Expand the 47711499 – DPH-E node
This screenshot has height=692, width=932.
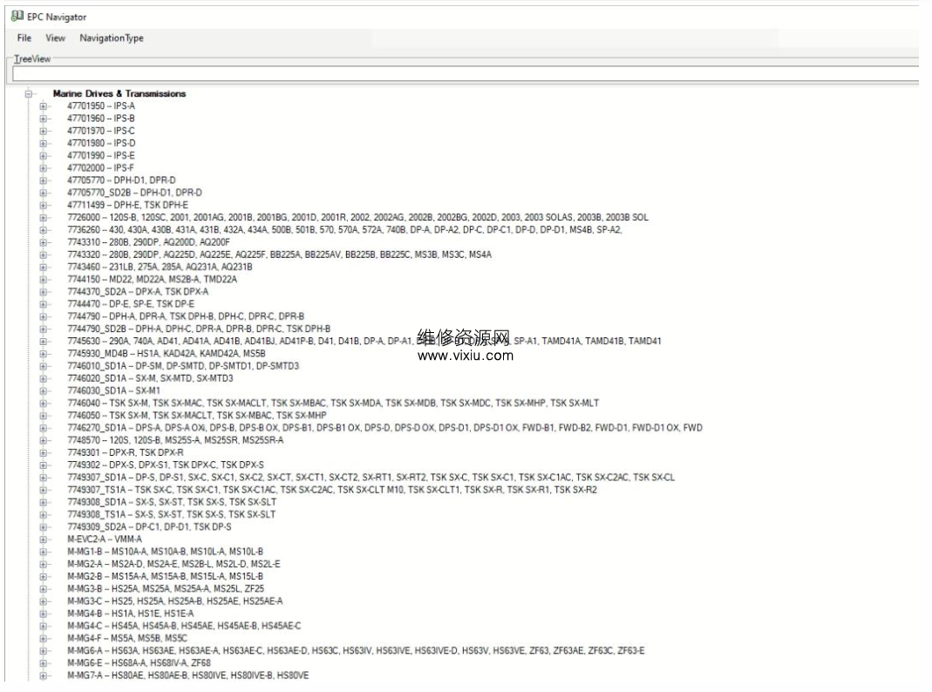point(43,206)
